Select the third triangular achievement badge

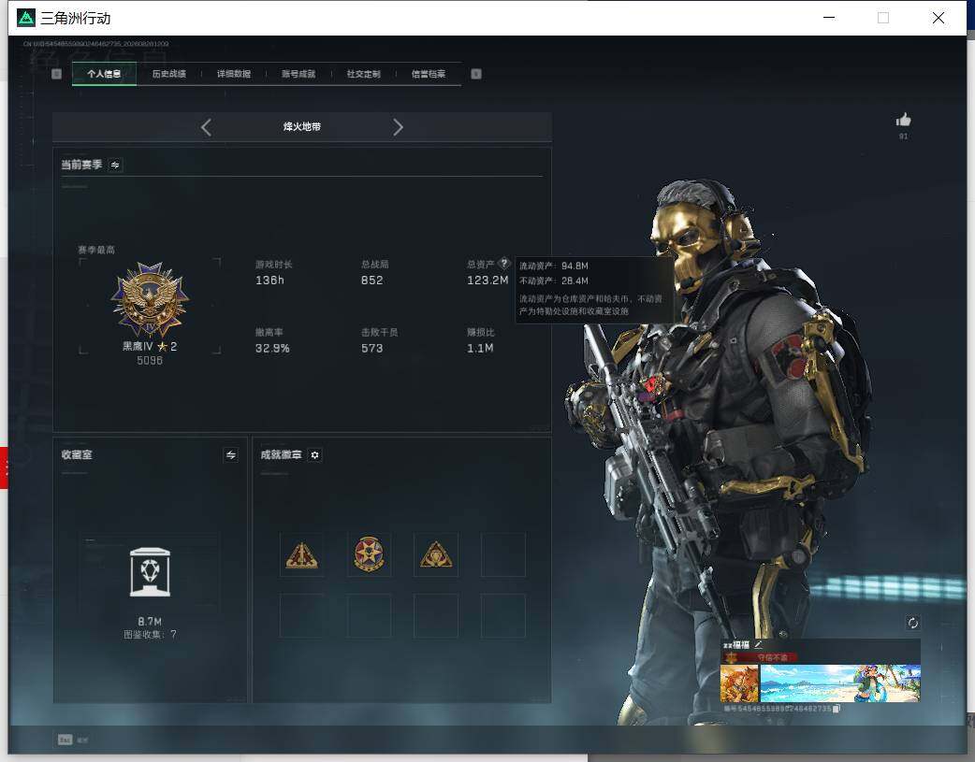click(x=436, y=554)
